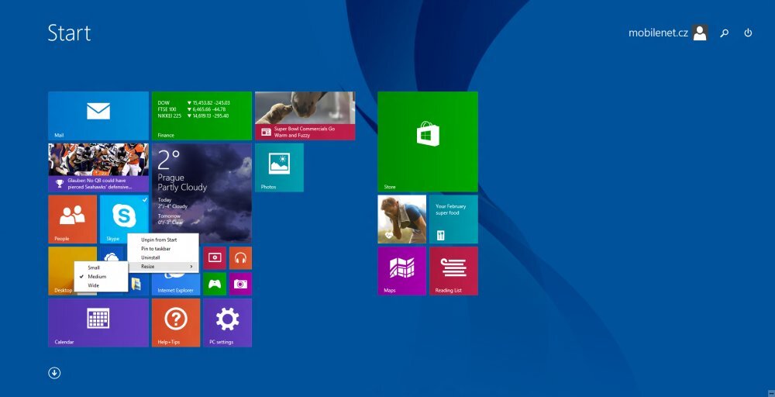
Task: Choose Unpin from Start in context menu
Action: point(163,240)
